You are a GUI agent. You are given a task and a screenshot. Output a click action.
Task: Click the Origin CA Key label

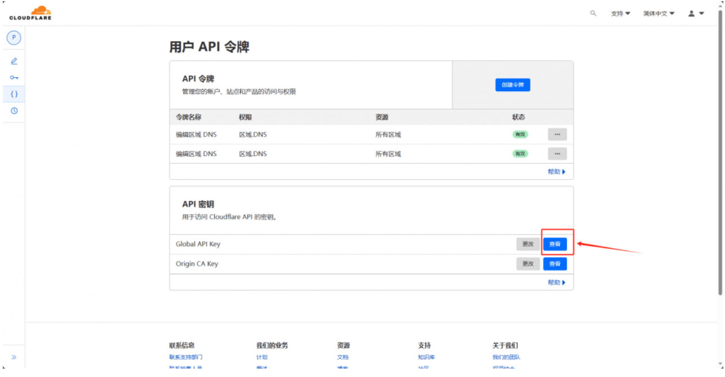pos(197,264)
